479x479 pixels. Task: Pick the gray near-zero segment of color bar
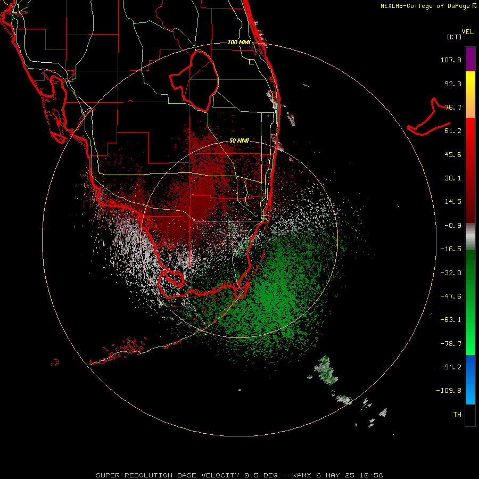[x=470, y=237]
